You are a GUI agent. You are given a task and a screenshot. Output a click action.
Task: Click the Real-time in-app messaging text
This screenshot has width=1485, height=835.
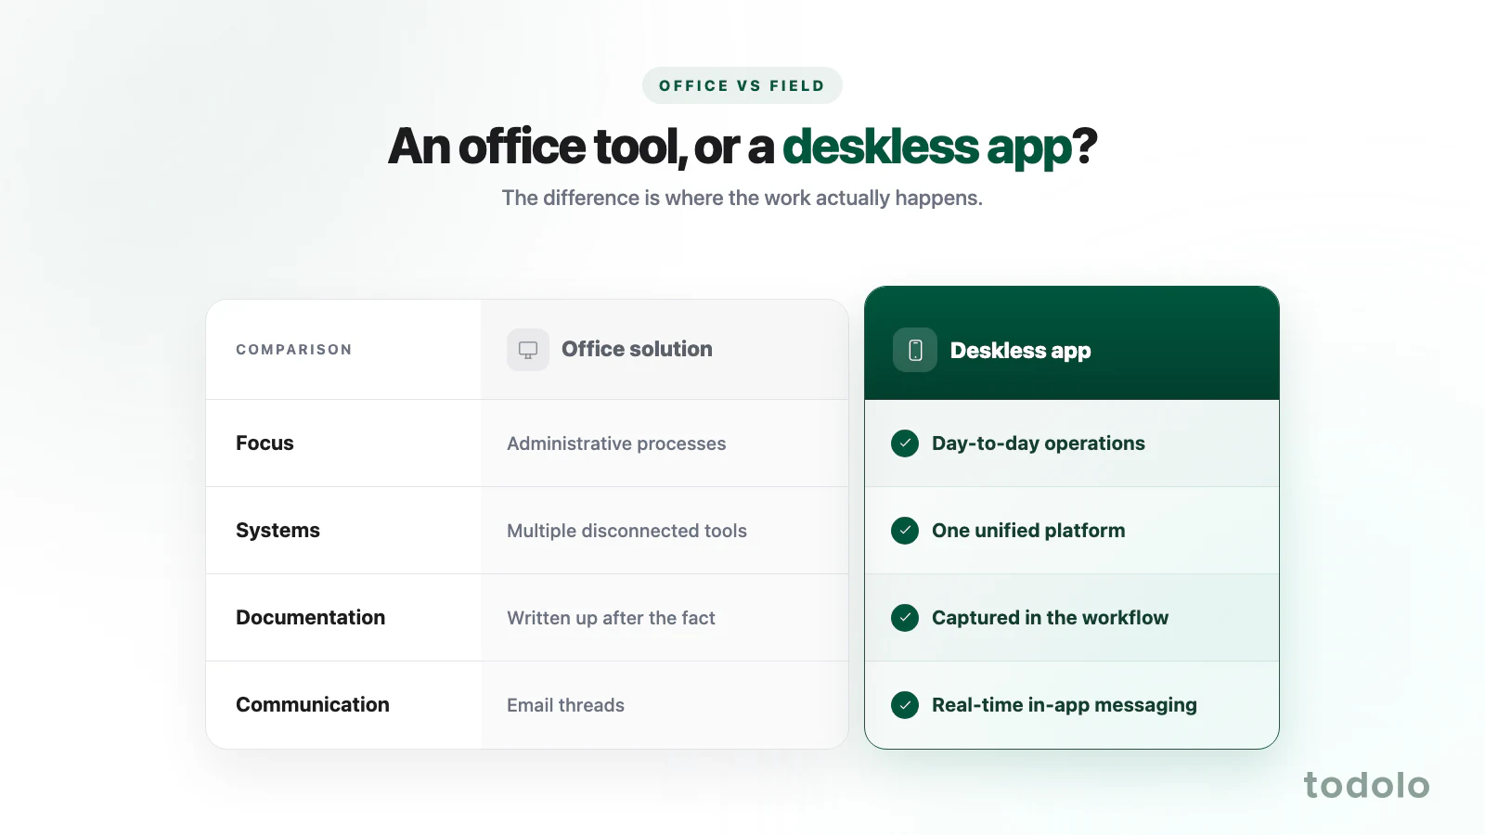1065,705
